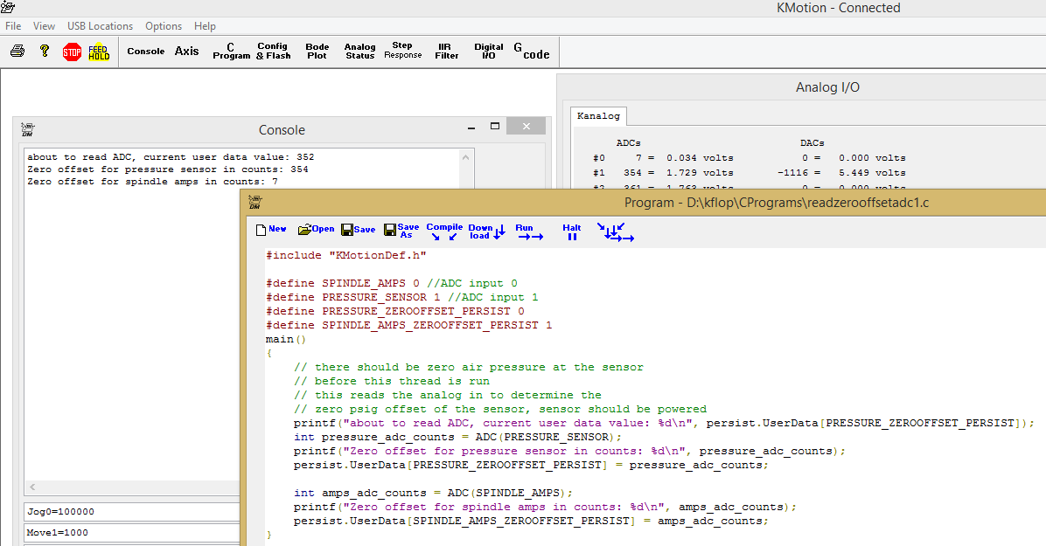Screen dimensions: 1046x546
Task: Click the red STOP emergency icon
Action: tap(72, 52)
